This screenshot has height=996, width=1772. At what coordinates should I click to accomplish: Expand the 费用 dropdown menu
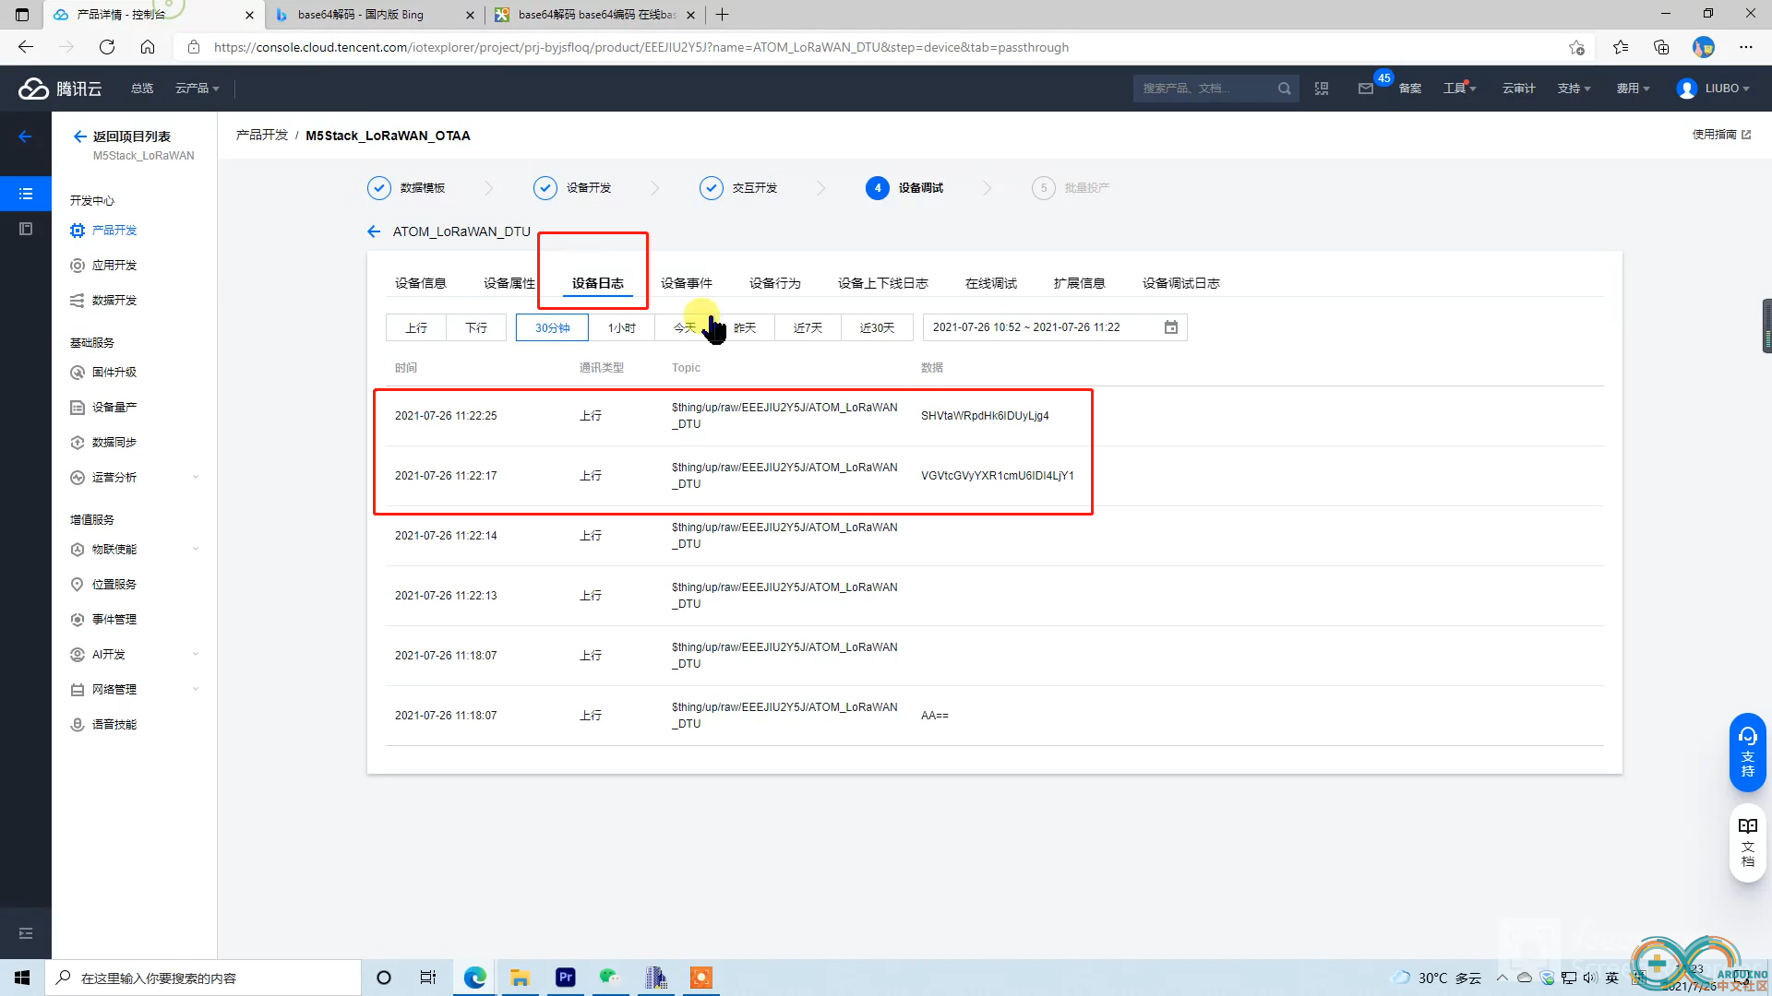(x=1633, y=89)
